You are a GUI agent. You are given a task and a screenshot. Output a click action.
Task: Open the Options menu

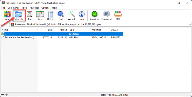(x=45, y=8)
